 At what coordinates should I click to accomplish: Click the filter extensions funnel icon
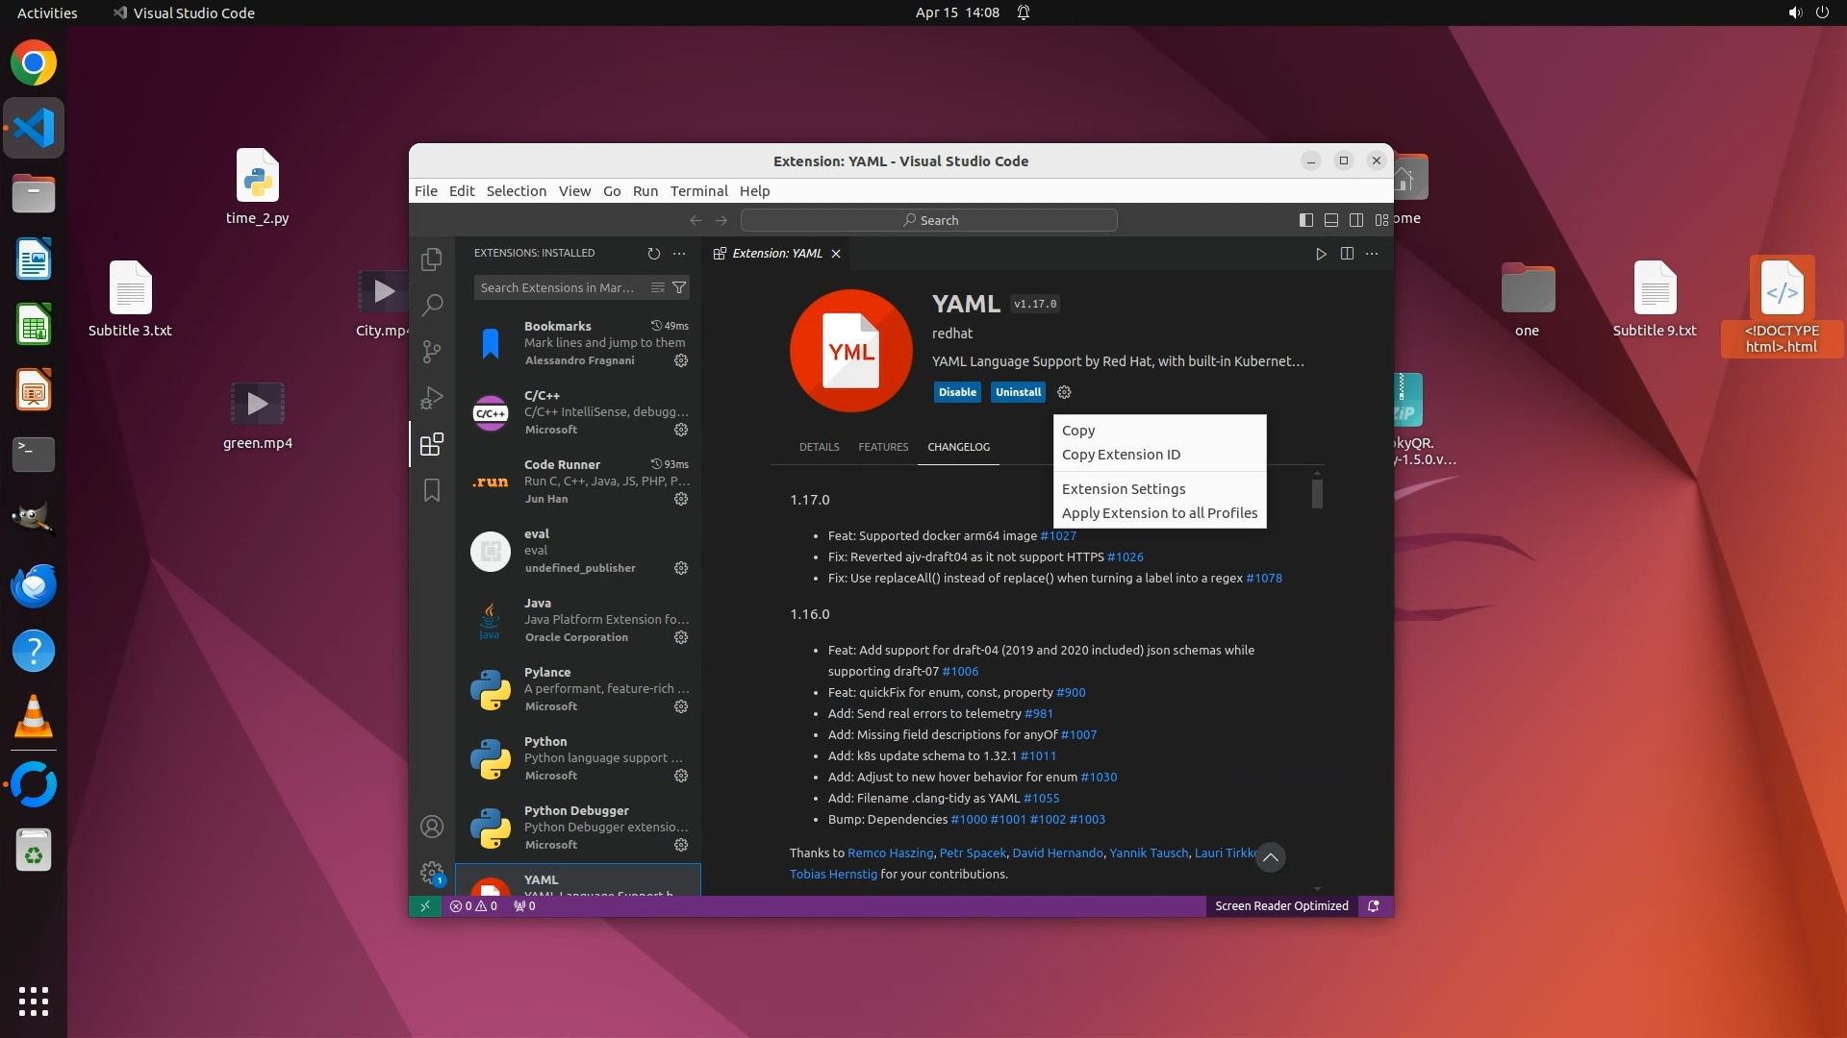(x=679, y=287)
